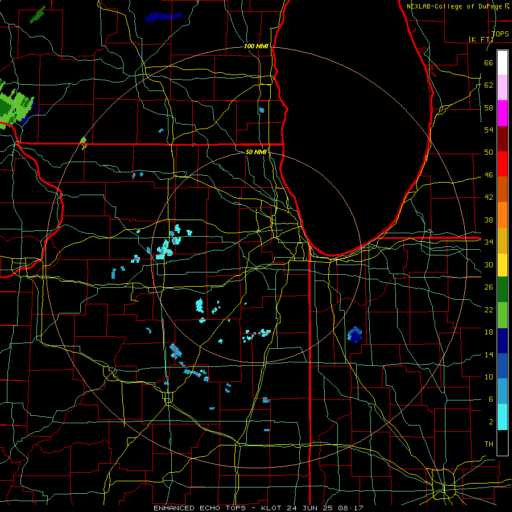Click the "62" legend value
The image size is (512, 512).
click(489, 85)
